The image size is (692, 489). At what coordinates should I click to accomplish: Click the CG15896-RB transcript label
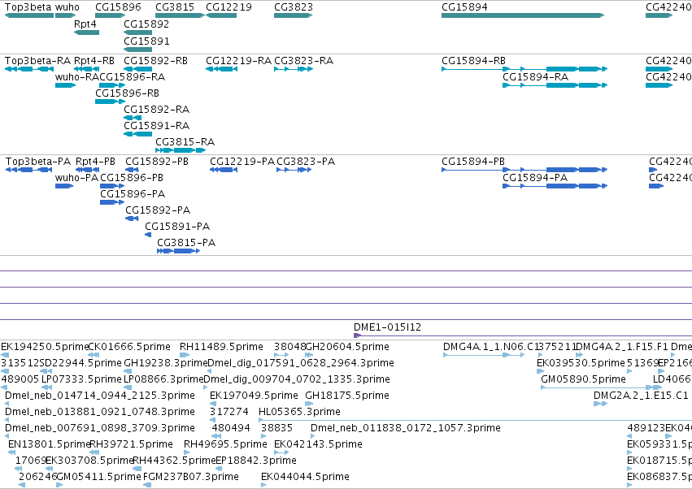point(127,93)
